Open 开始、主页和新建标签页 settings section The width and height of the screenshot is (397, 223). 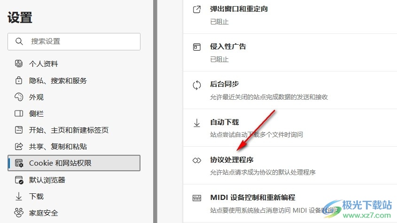pos(69,130)
